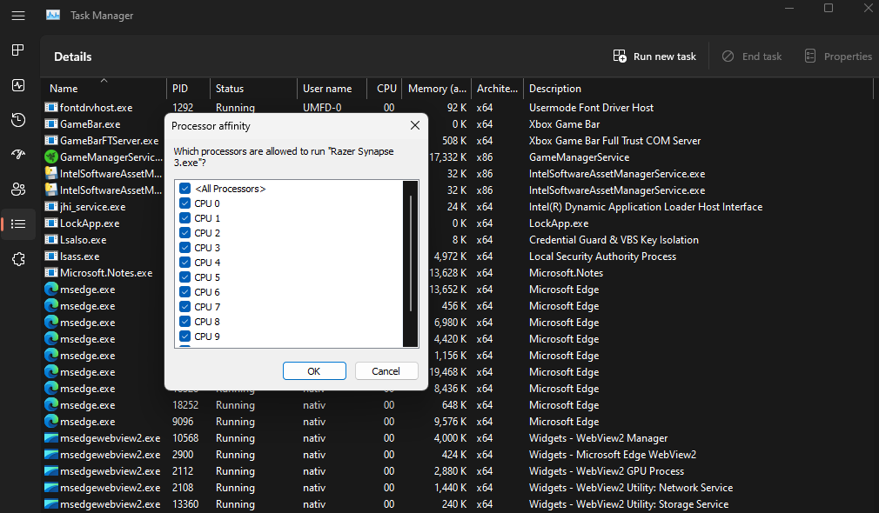The image size is (879, 513).
Task: Click Usermode Font Driver Host description
Action: coord(591,108)
